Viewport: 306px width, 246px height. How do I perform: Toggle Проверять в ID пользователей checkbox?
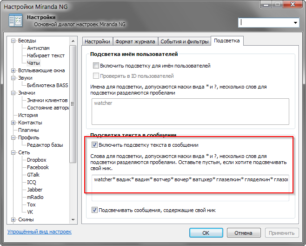(96, 76)
